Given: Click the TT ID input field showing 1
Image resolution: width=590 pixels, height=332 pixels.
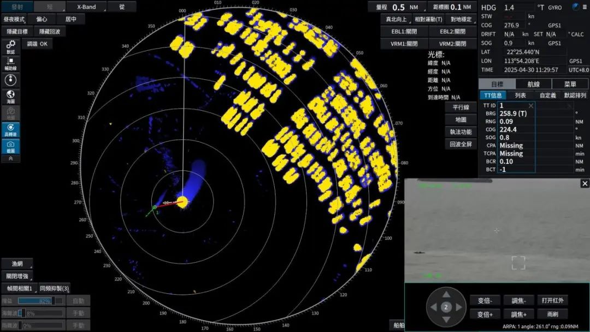Looking at the screenshot, I should (516, 105).
